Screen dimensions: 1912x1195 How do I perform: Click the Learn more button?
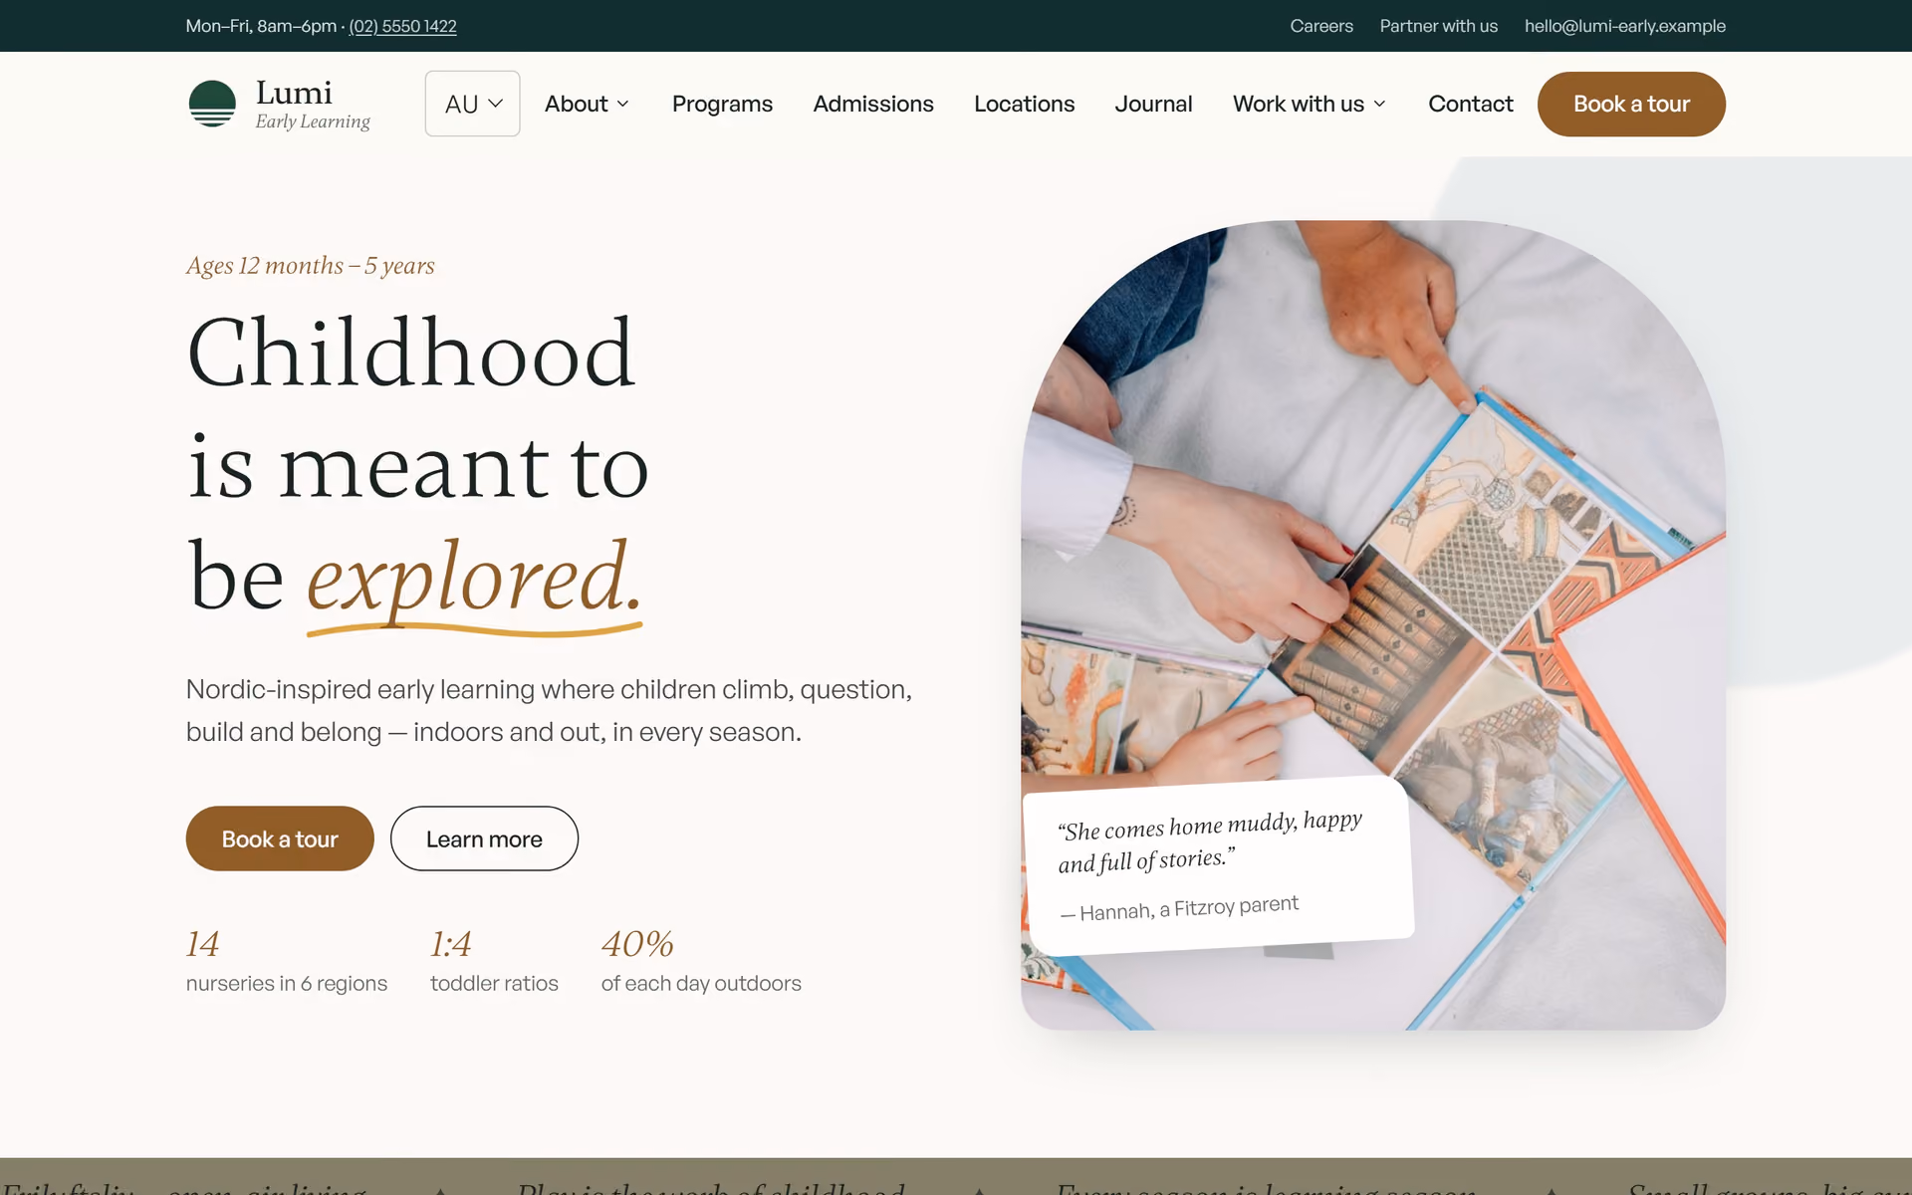pyautogui.click(x=484, y=838)
